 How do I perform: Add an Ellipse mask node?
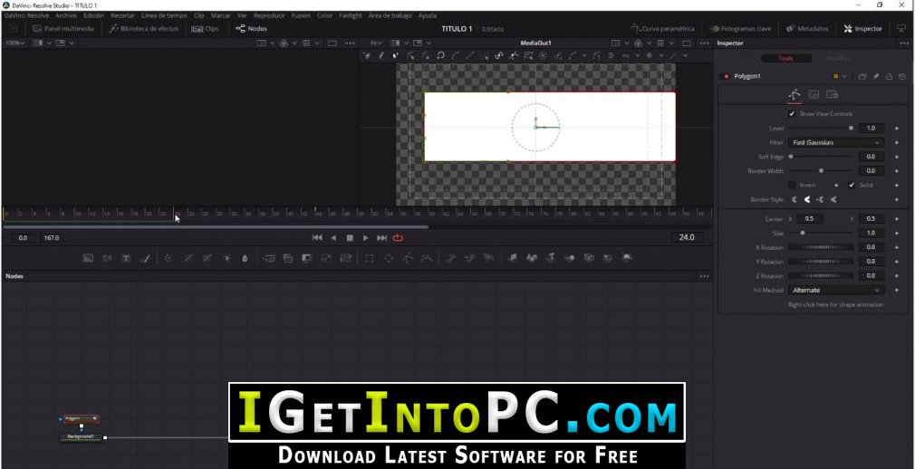point(389,258)
